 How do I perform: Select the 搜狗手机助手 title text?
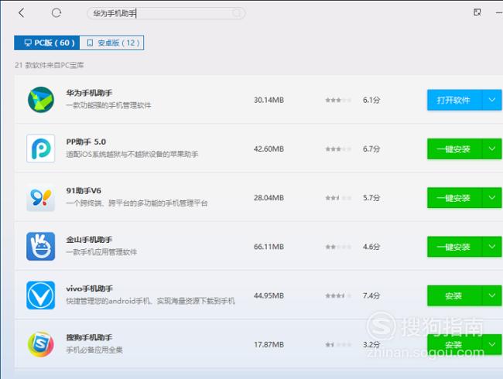point(89,337)
